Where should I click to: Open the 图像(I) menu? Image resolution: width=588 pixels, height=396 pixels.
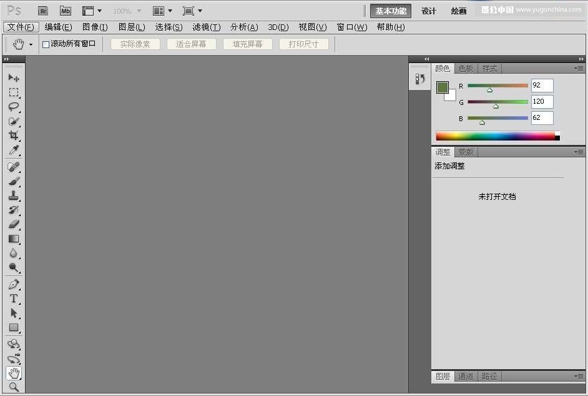click(95, 27)
